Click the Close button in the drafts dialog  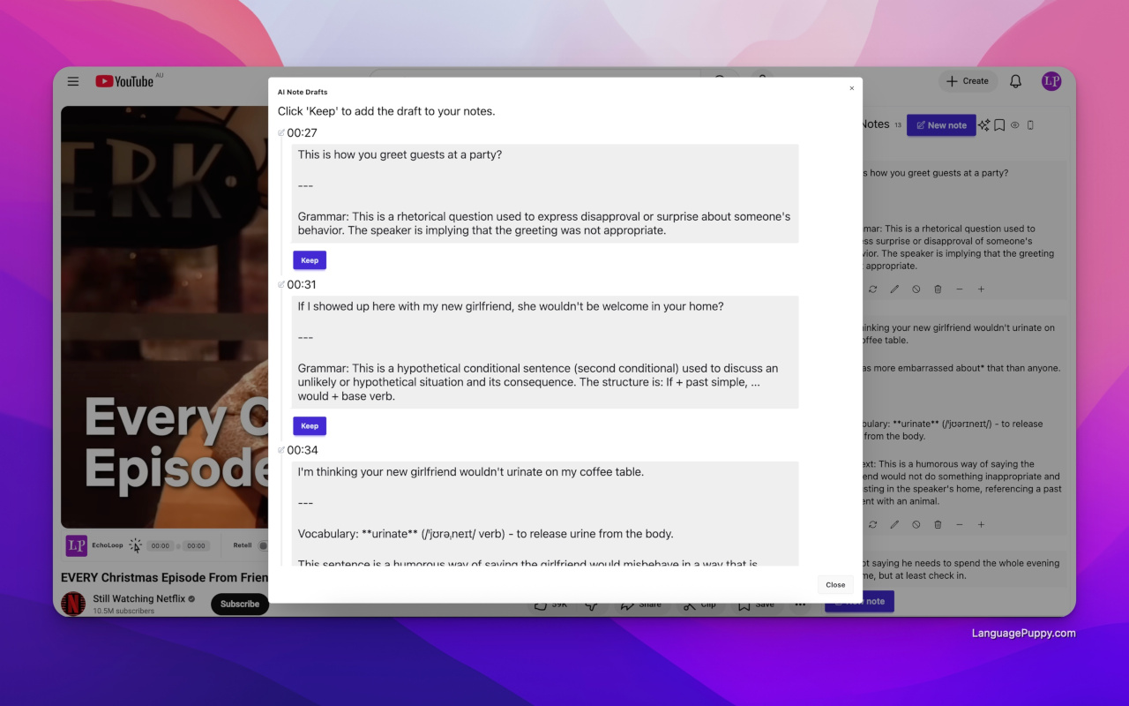pyautogui.click(x=835, y=584)
